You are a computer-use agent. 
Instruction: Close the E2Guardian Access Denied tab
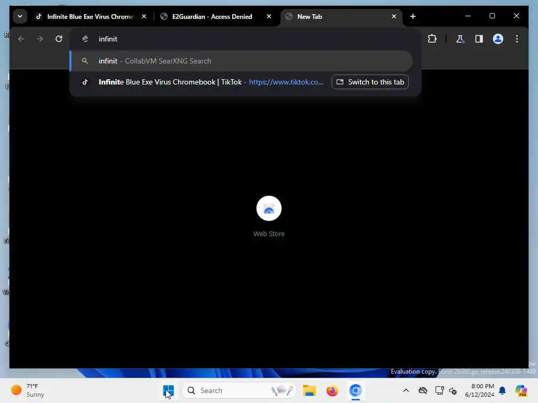(269, 16)
